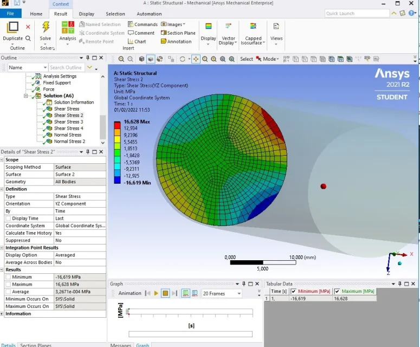The height and width of the screenshot is (347, 420).
Task: Open the Automation ribbon tab
Action: [149, 14]
